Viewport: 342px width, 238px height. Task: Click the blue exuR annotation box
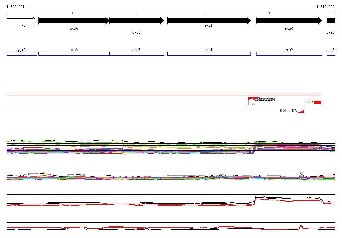click(x=289, y=54)
